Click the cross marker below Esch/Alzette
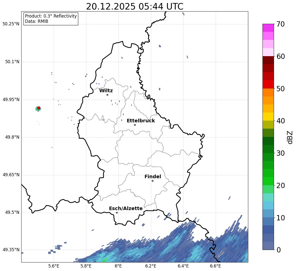The image size is (296, 271). (x=117, y=213)
